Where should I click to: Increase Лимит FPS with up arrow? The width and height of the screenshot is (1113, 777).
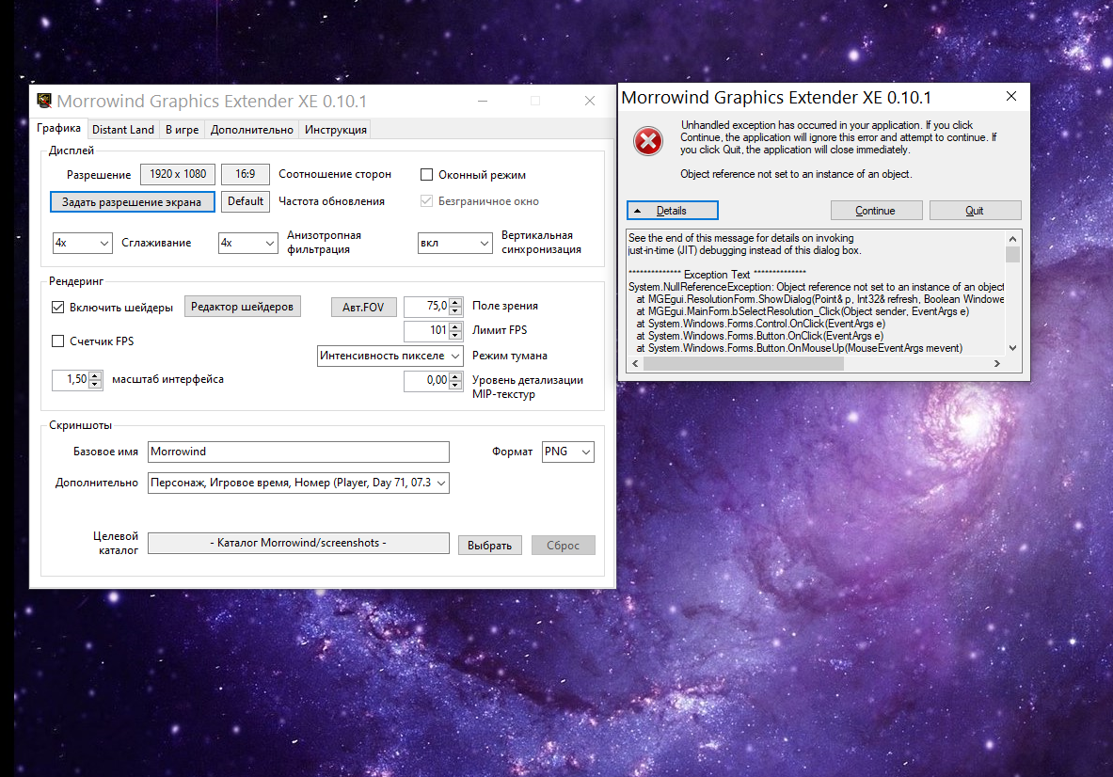pos(455,326)
